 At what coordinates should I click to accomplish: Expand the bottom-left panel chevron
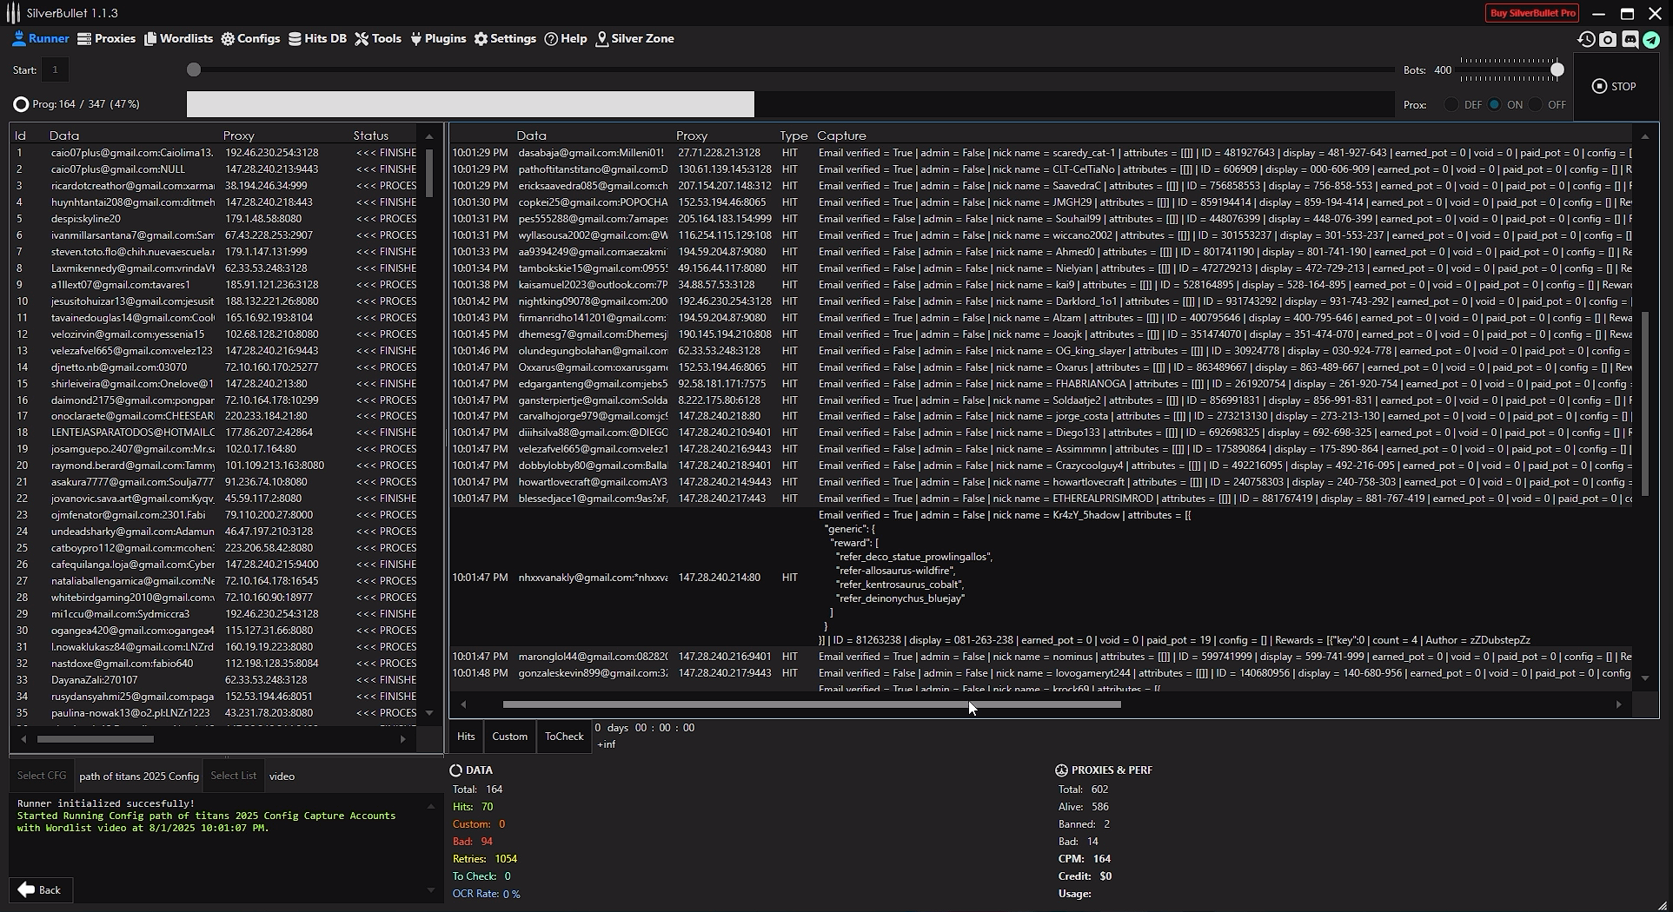click(430, 890)
